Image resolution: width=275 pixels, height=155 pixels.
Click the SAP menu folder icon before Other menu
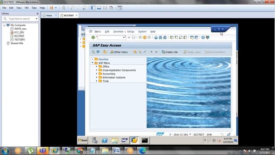(x=105, y=52)
